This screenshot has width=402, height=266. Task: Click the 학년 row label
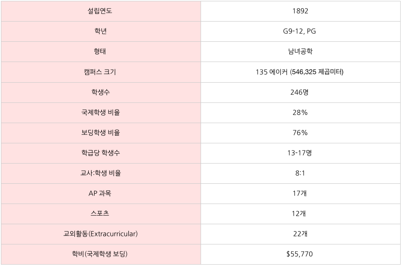pos(100,31)
